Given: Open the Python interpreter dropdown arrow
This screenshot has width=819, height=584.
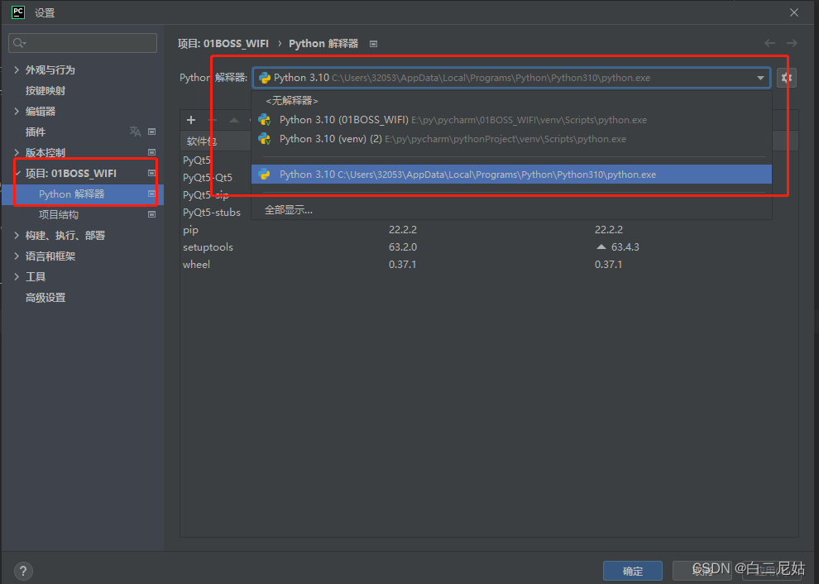Looking at the screenshot, I should coord(760,78).
